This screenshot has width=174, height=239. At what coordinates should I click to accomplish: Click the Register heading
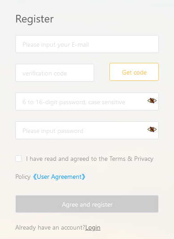[x=35, y=19]
